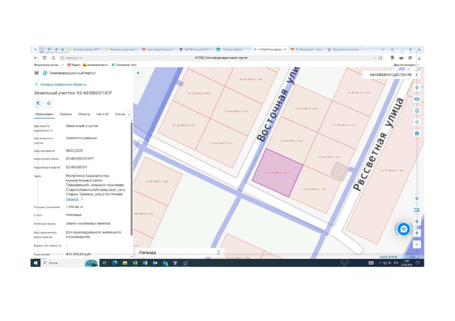Switch to the Договор аренды browser tab
Viewport: 455px width, 321px height.
pos(84,50)
